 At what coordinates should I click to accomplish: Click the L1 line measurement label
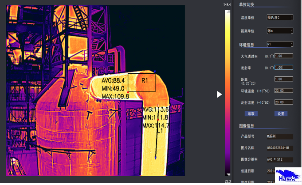pos(160,131)
